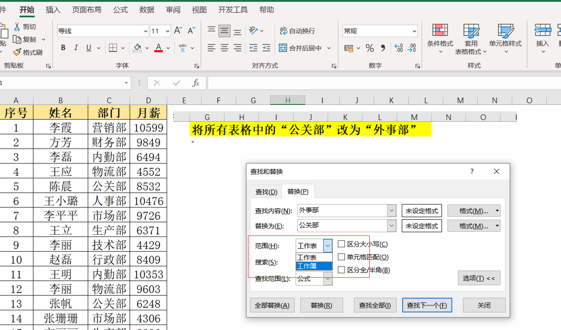Image resolution: width=561 pixels, height=330 pixels.
Task: Increase font size with larger A
Action: 178,31
